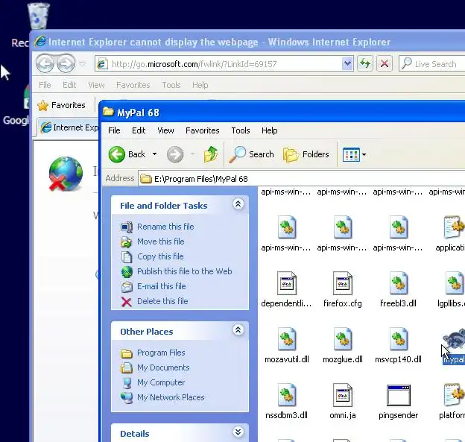Click the green Back button in Explorer

coord(127,154)
